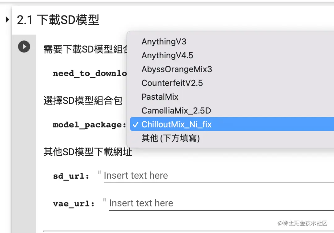The image size is (334, 233).
Task: Click the 選擇SD模型組合包 label
Action: coord(83,101)
